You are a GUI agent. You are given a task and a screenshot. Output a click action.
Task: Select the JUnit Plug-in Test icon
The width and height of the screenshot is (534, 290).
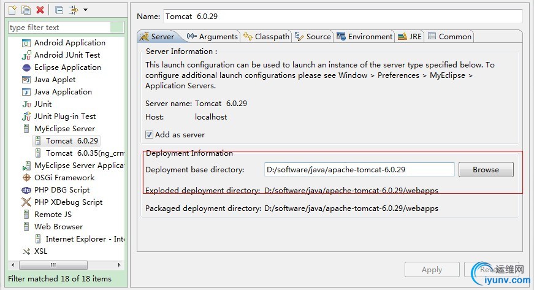coord(26,116)
